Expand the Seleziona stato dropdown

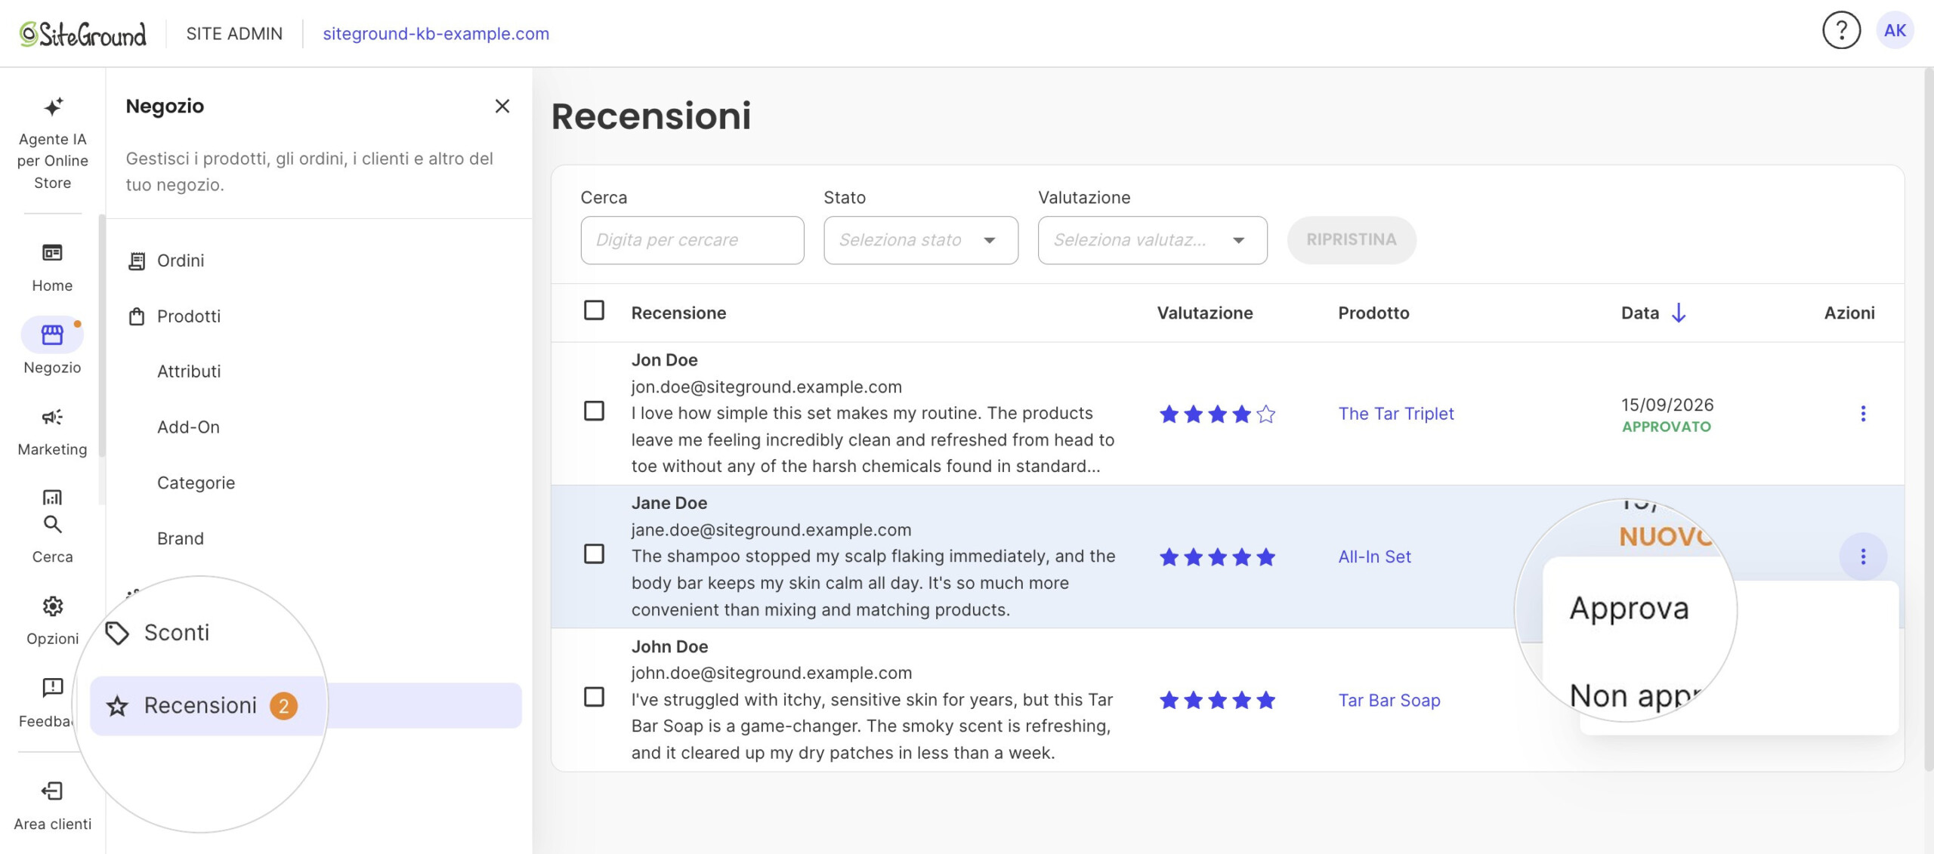921,240
